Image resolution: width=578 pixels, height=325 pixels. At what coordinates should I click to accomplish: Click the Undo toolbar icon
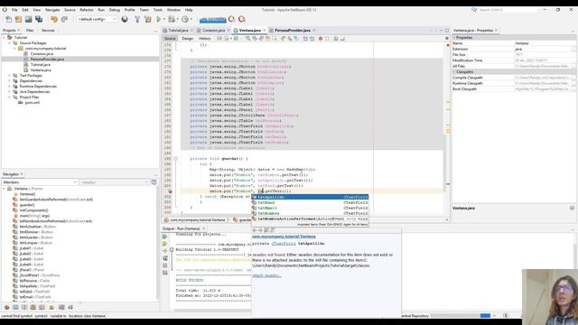[54, 19]
